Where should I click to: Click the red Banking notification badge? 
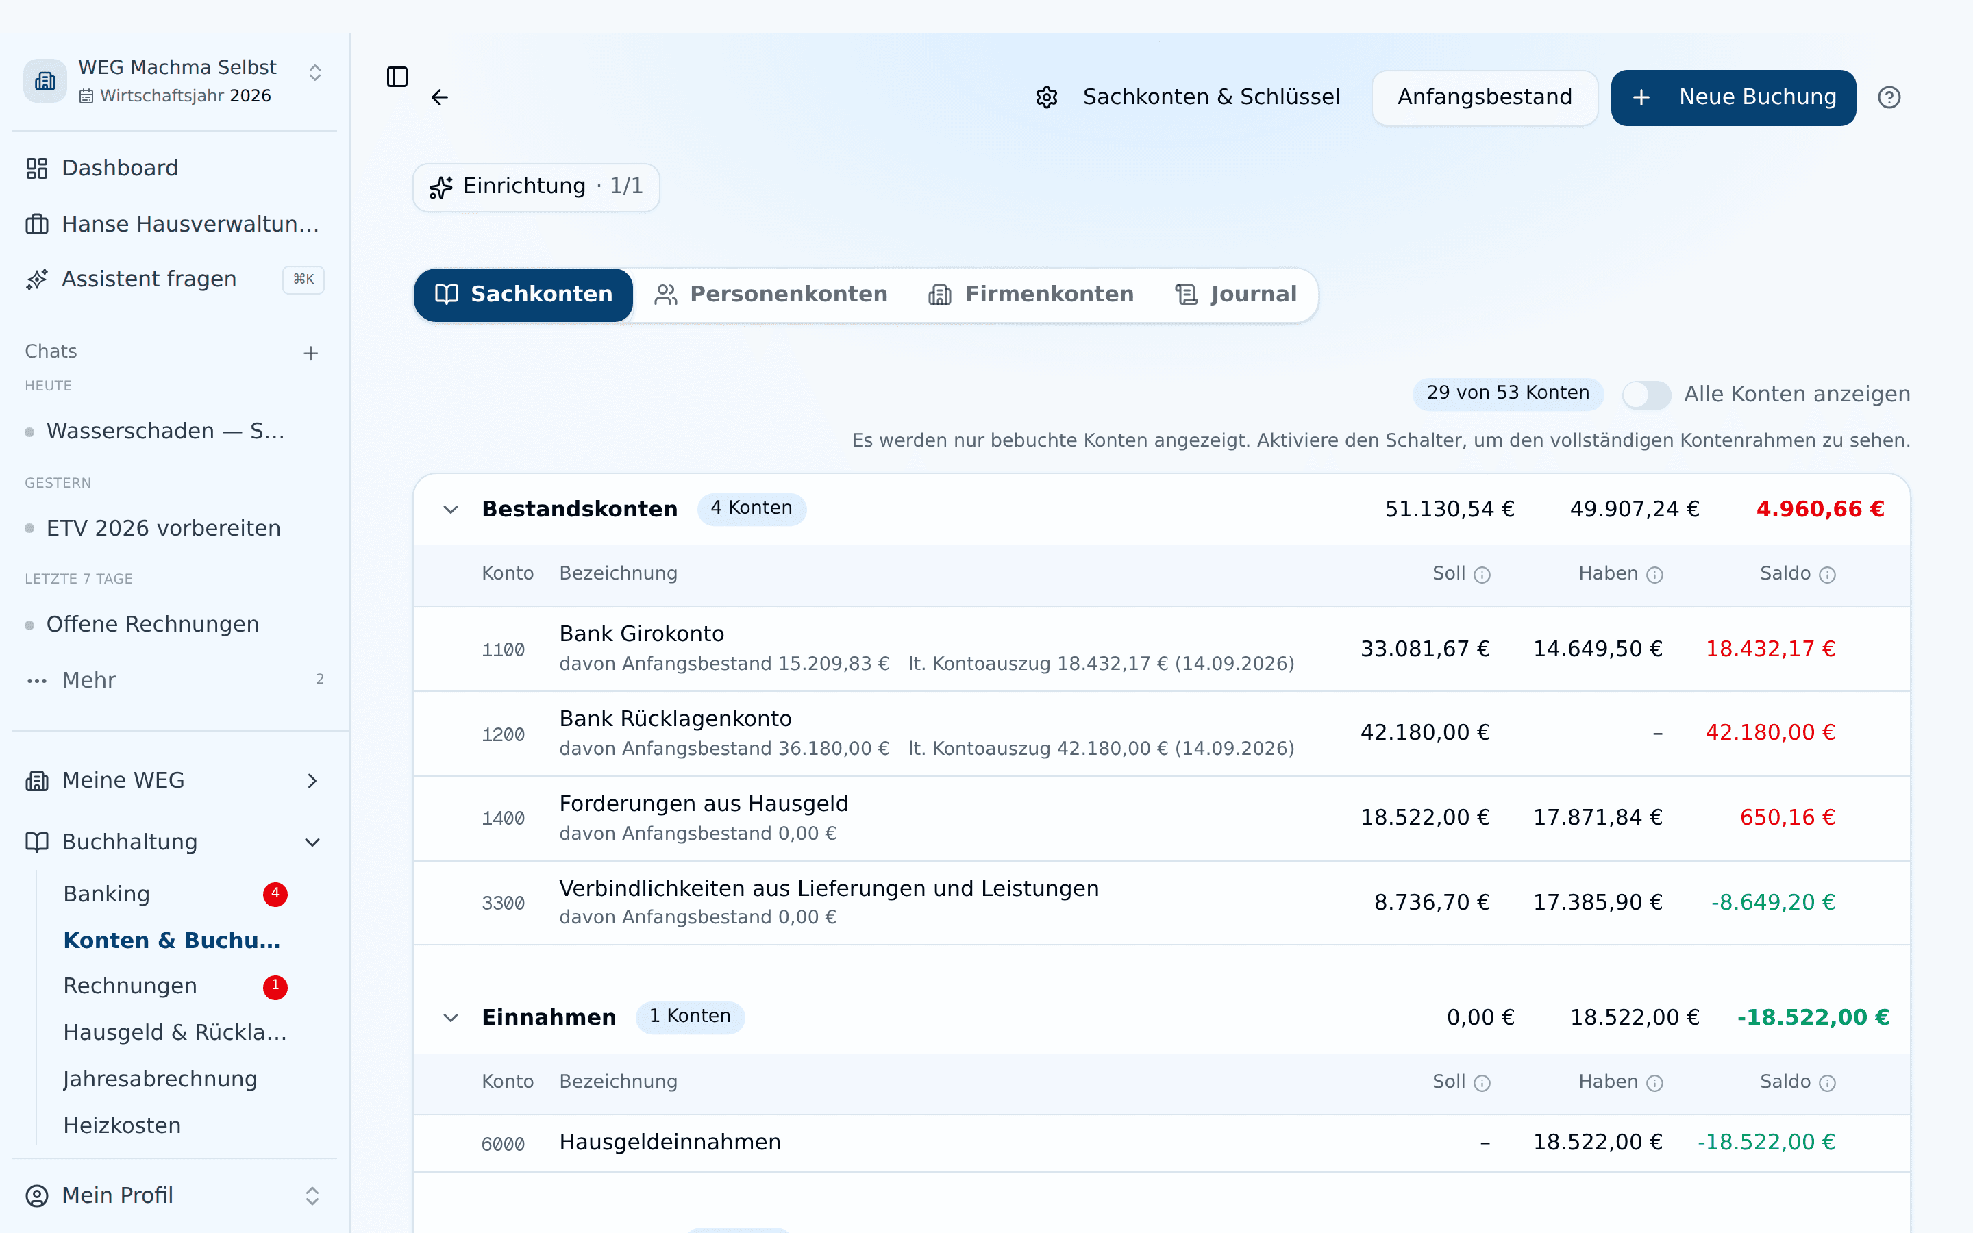point(275,895)
